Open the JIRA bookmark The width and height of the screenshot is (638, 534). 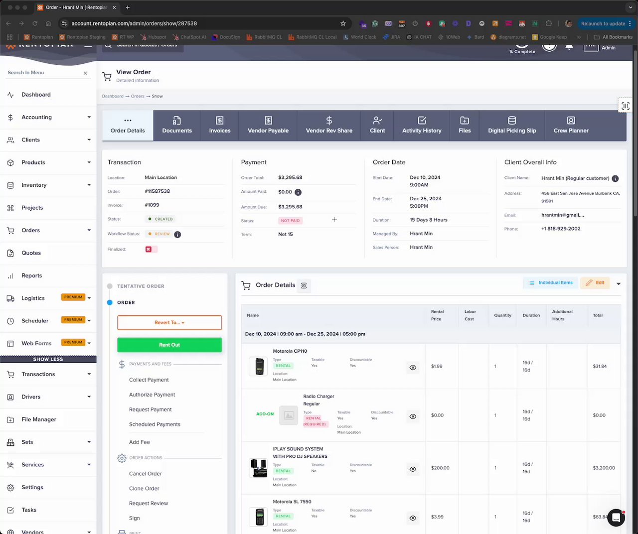click(x=391, y=37)
